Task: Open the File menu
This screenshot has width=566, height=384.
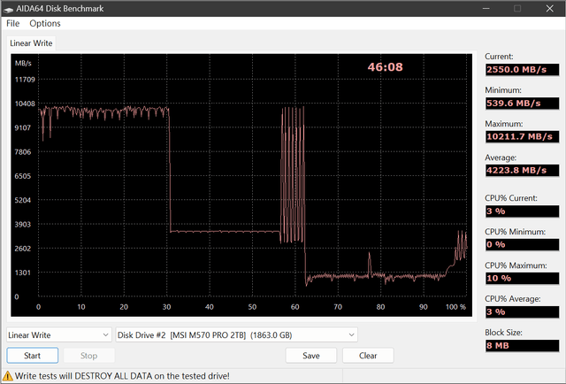Action: point(12,24)
